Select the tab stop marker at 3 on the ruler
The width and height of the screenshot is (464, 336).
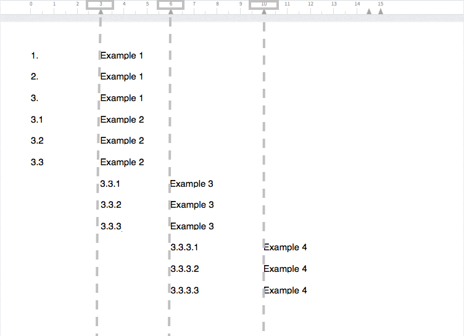(101, 12)
